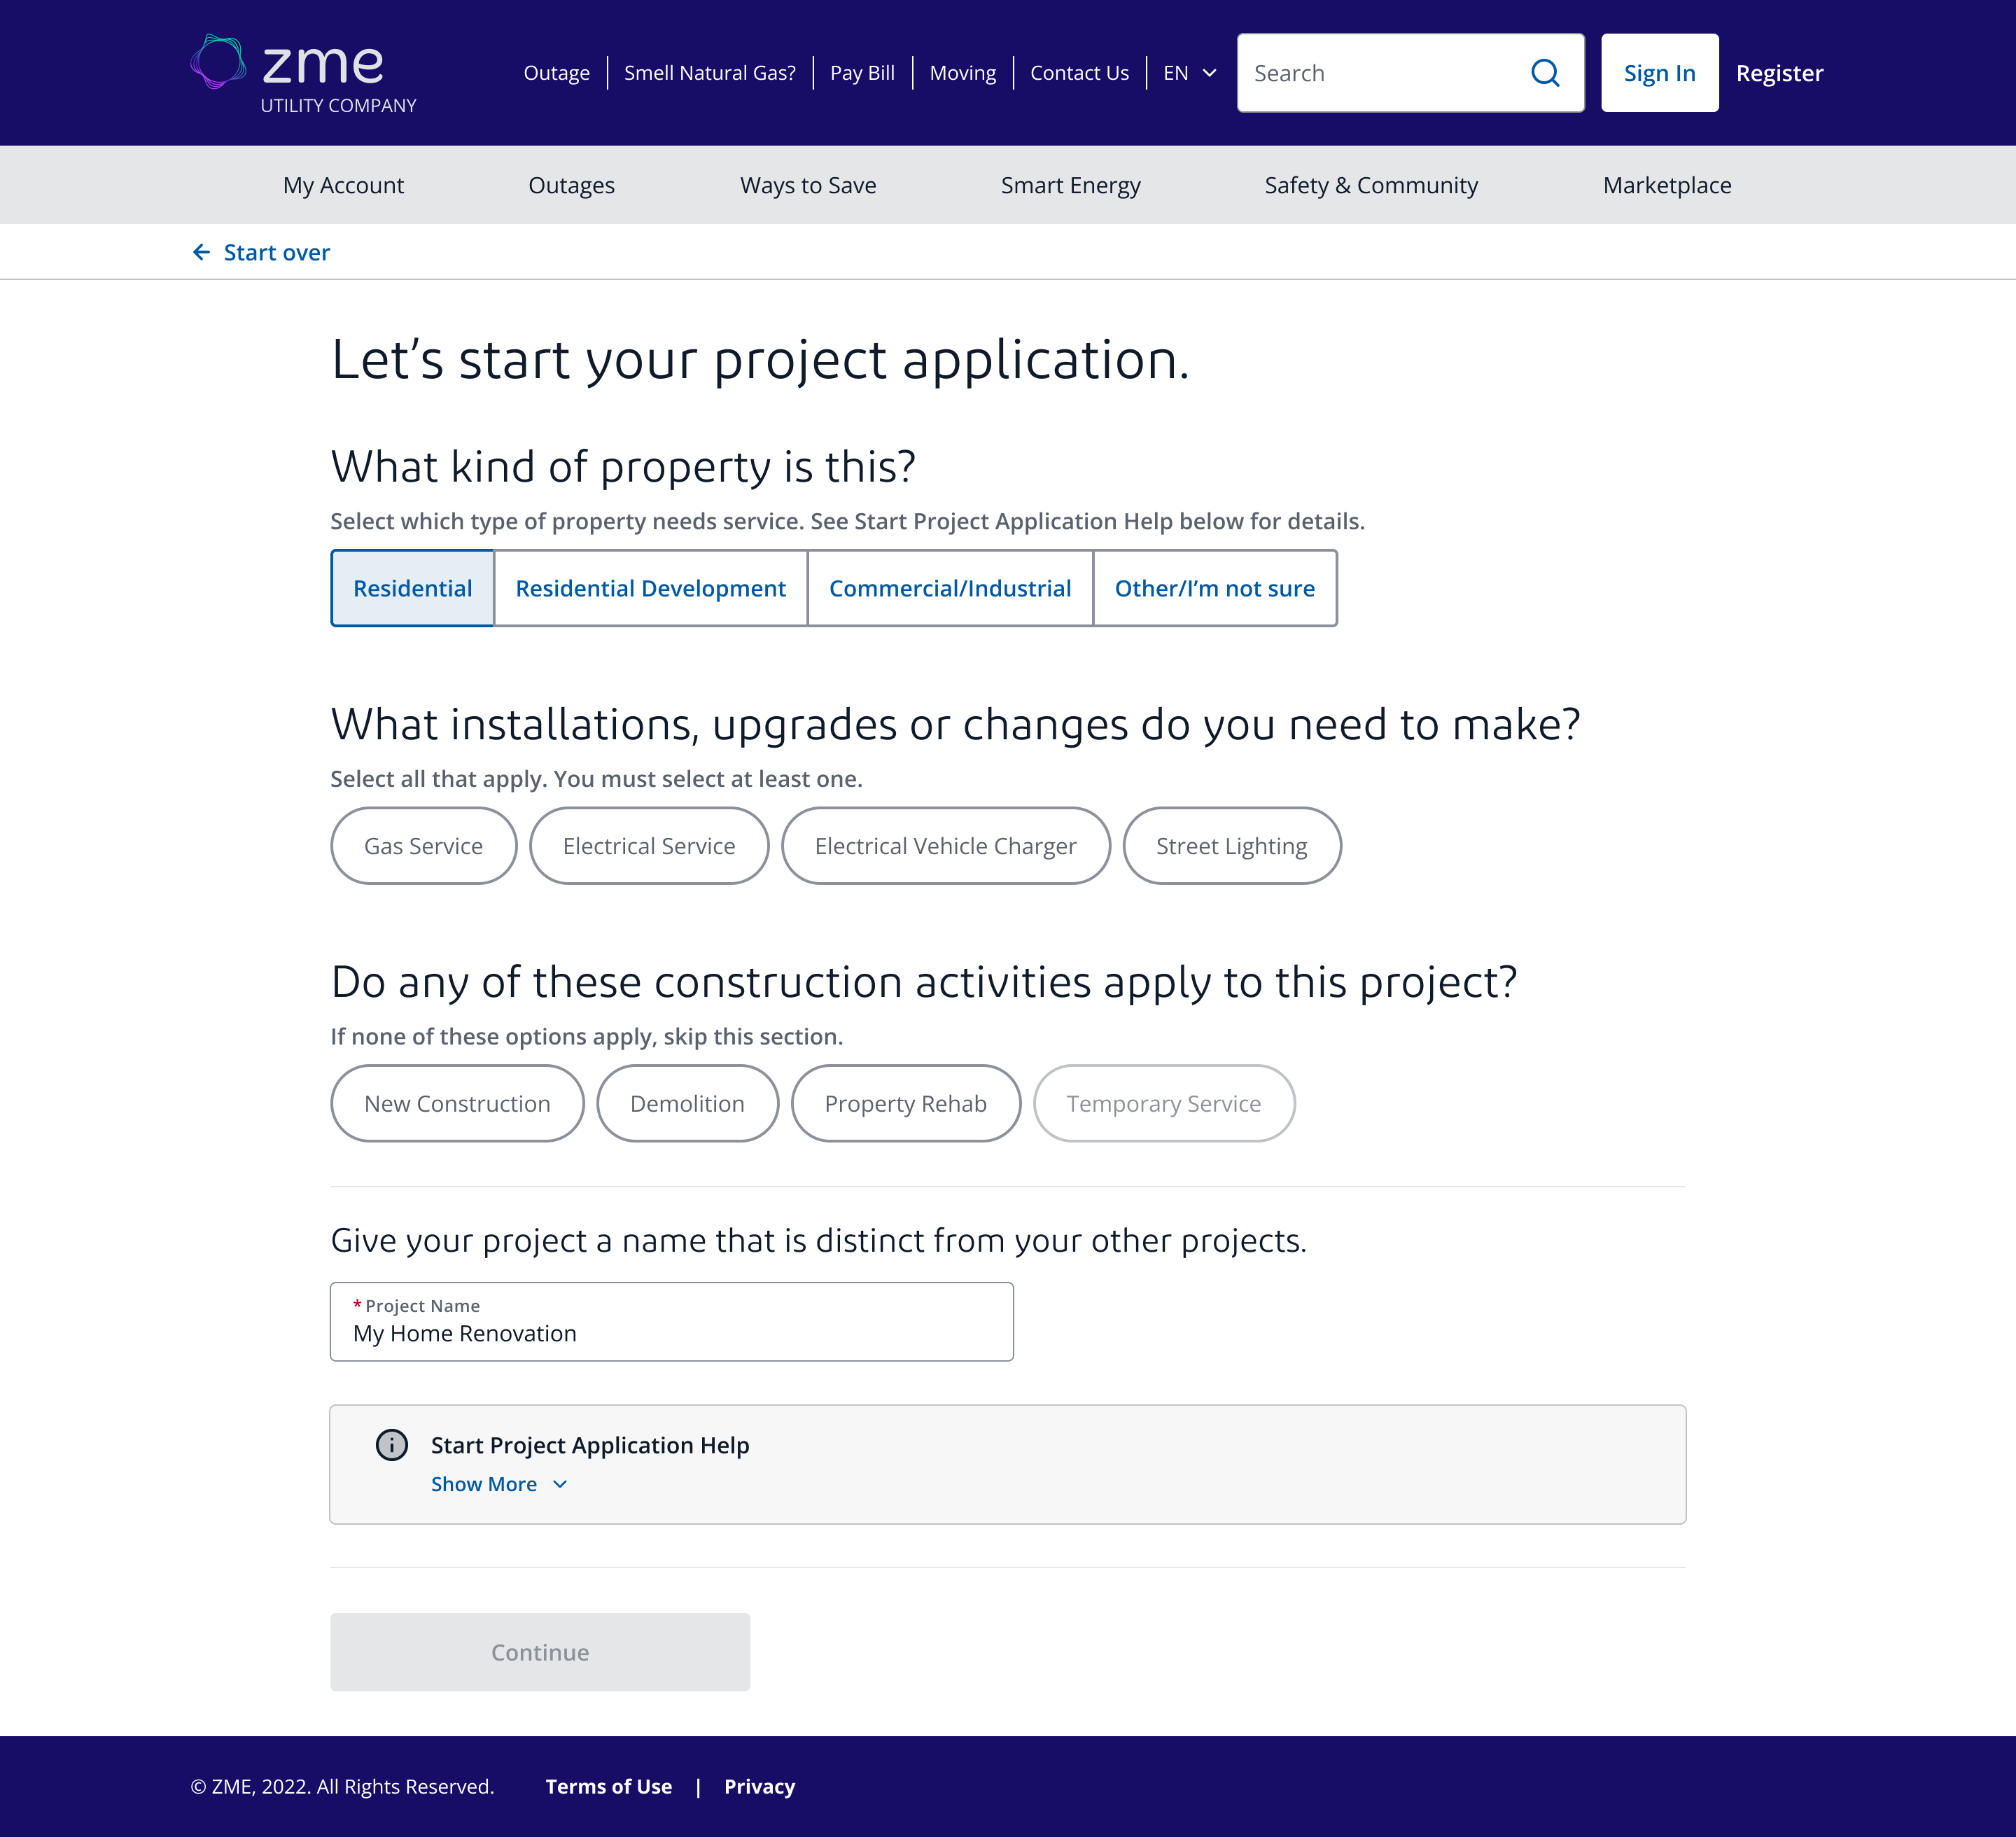Select the Residential property type
2016x1837 pixels.
(x=412, y=588)
